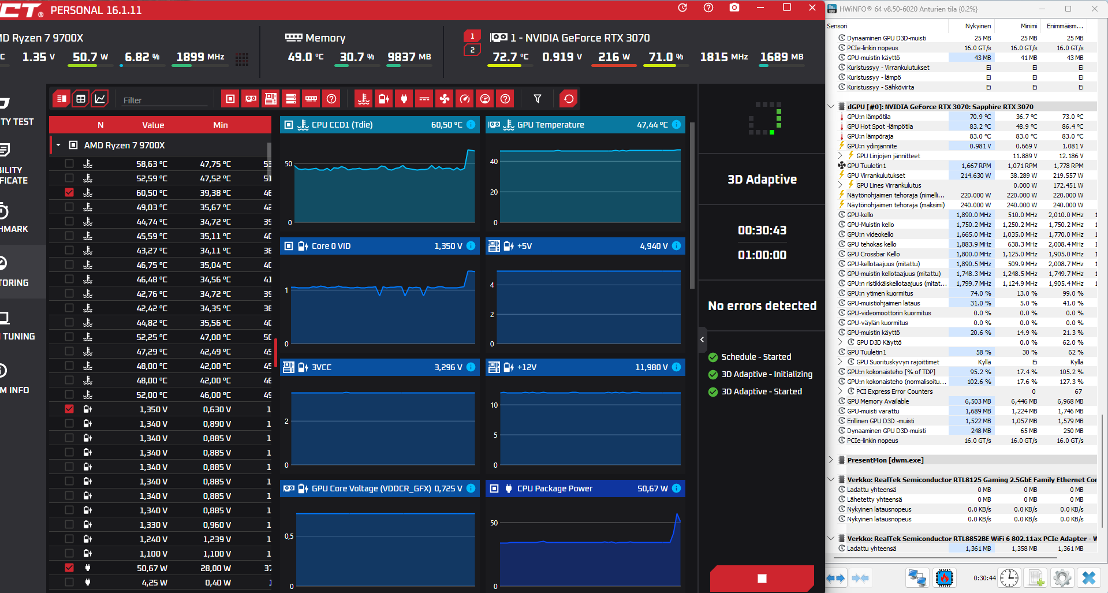Collapse the dGPU NVIDIA GeForce RTX 3070 section
The image size is (1108, 593).
pos(831,106)
